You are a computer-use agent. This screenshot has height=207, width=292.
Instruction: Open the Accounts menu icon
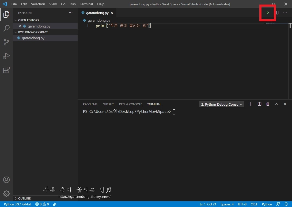click(x=6, y=180)
